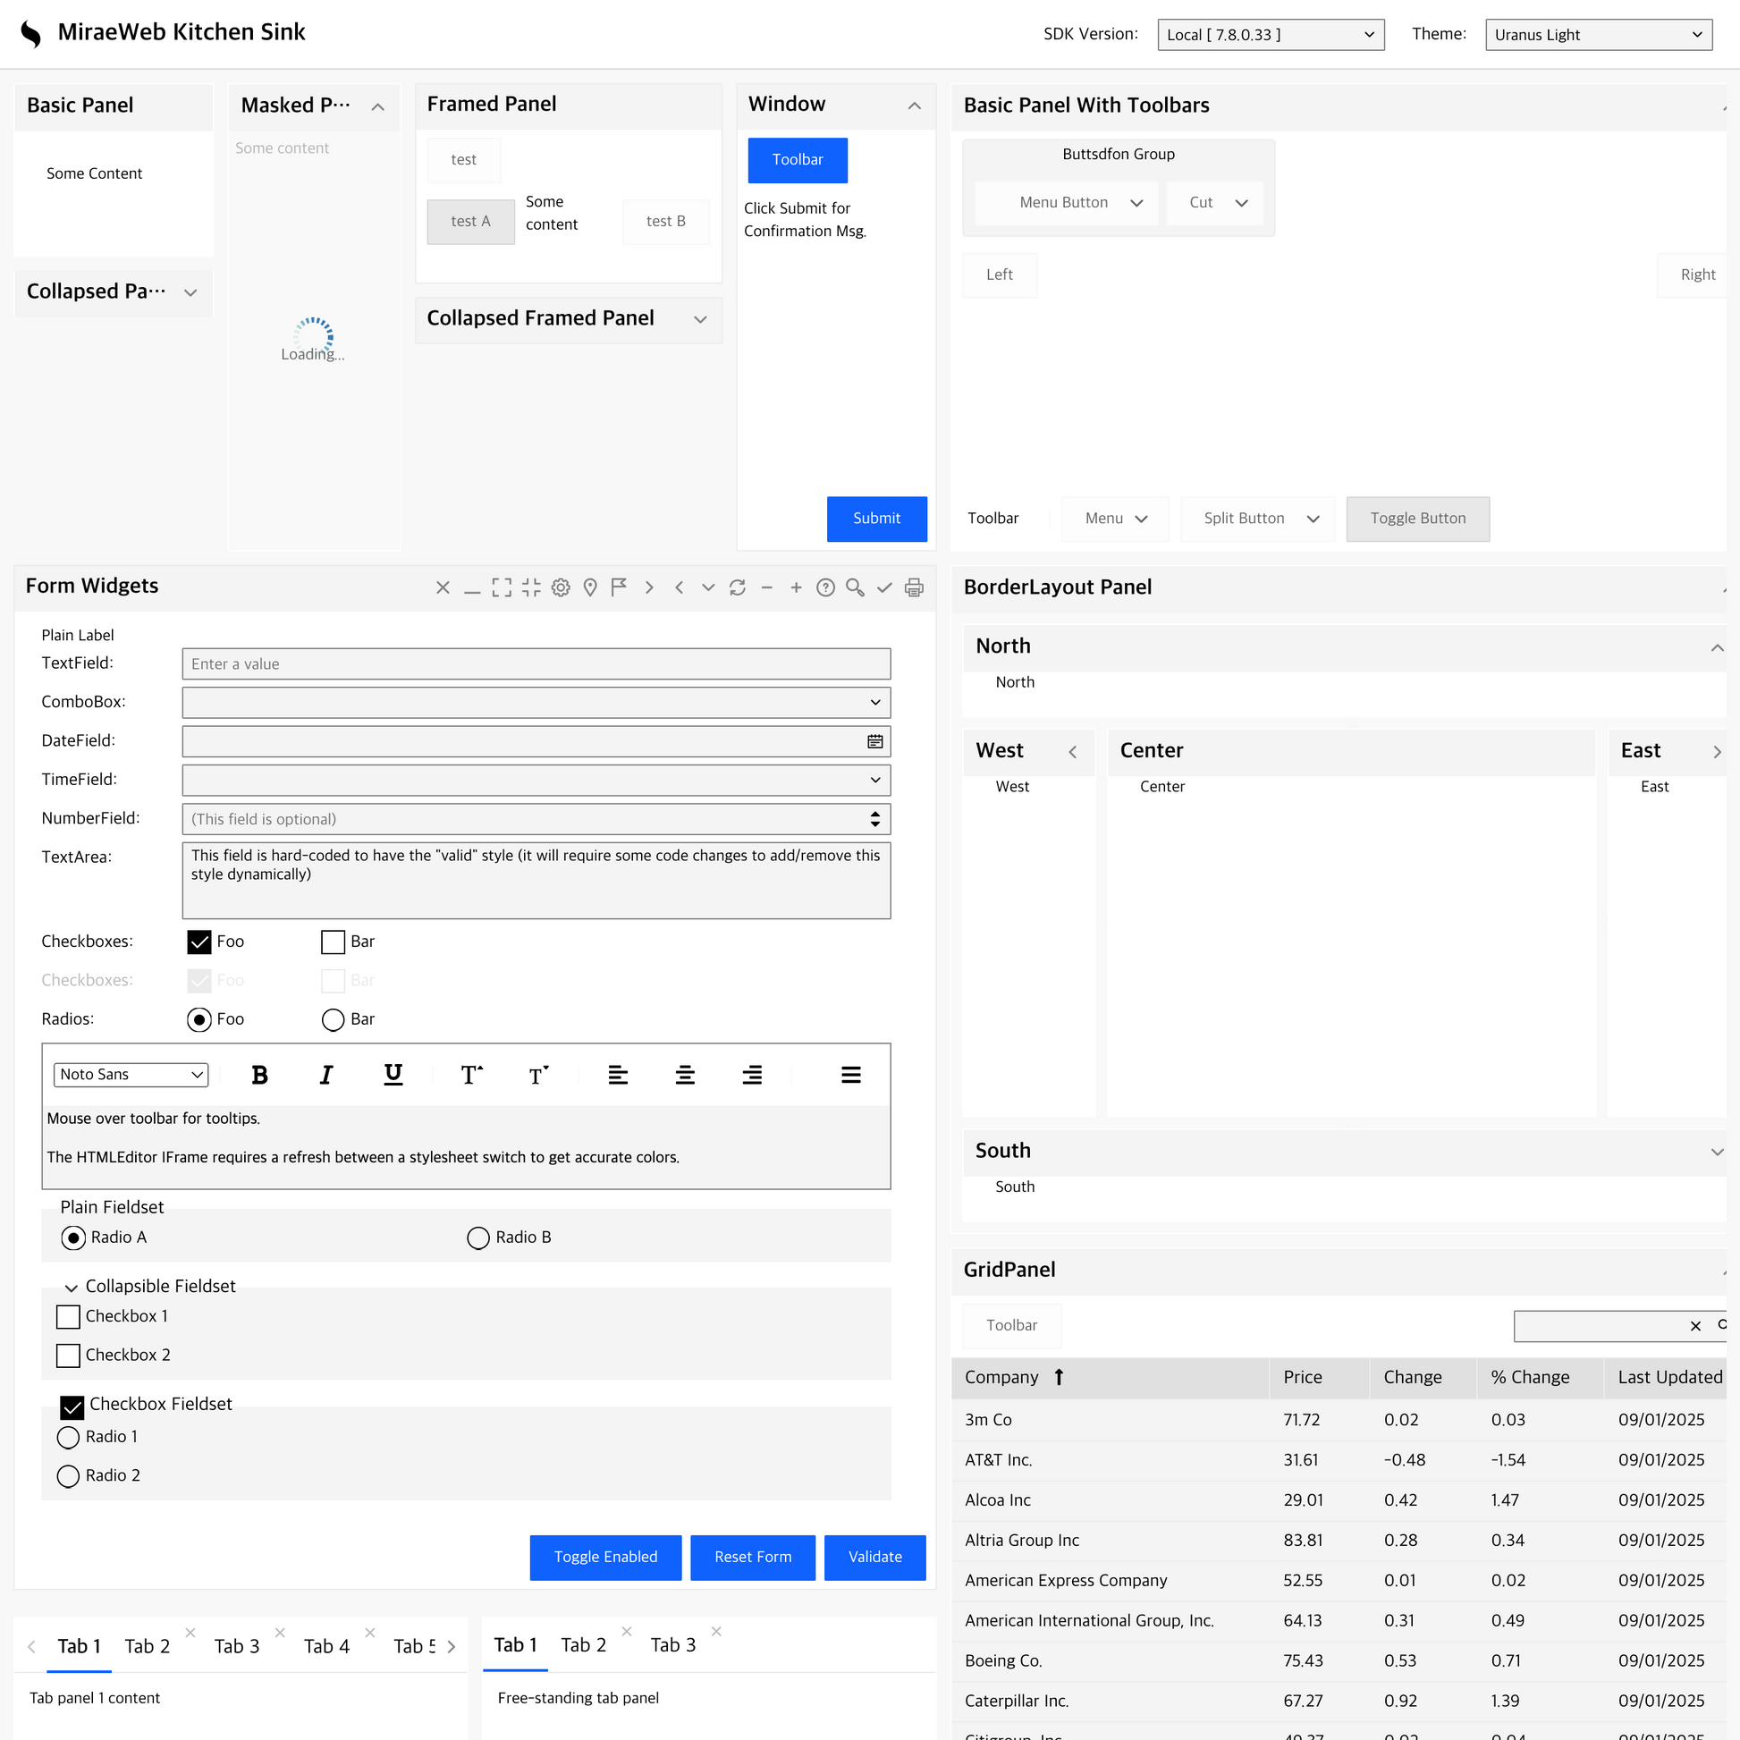
Task: Click the map pin tool icon
Action: (590, 587)
